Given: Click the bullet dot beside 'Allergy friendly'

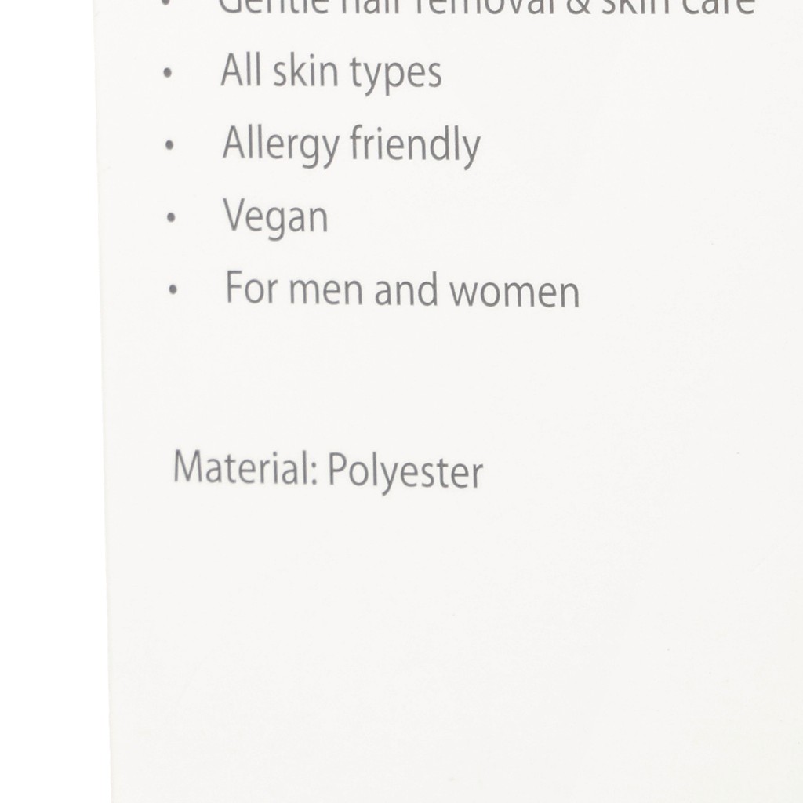Looking at the screenshot, I should tap(169, 145).
